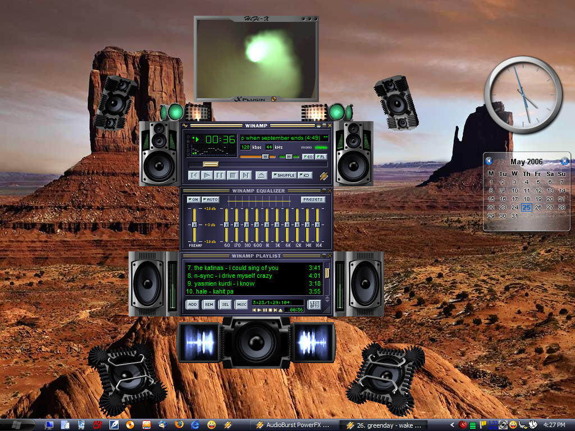575x431 pixels.
Task: Open the Firefox icon in quick launch
Action: [179, 425]
